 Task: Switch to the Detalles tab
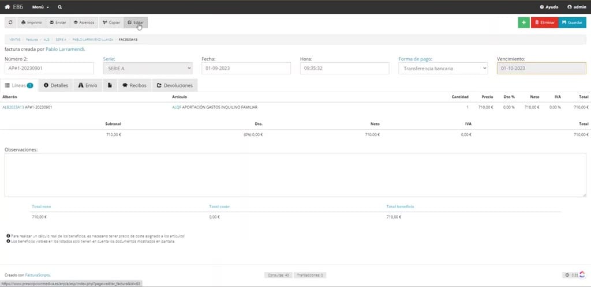56,85
